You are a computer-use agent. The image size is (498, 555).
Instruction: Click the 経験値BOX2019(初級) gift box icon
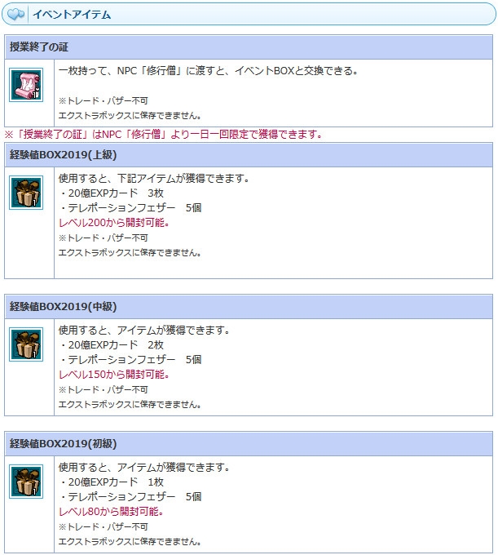[26, 482]
